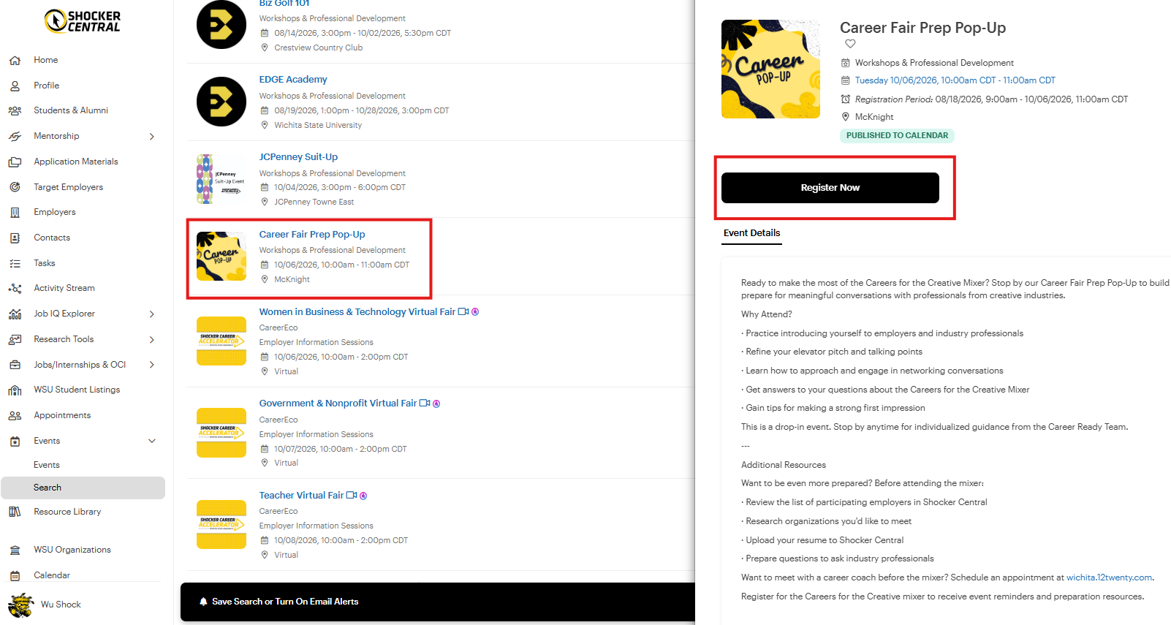Viewport: 1171px width, 625px height.
Task: Favorite Career Fair Prep Pop-Up with heart icon
Action: click(x=850, y=44)
